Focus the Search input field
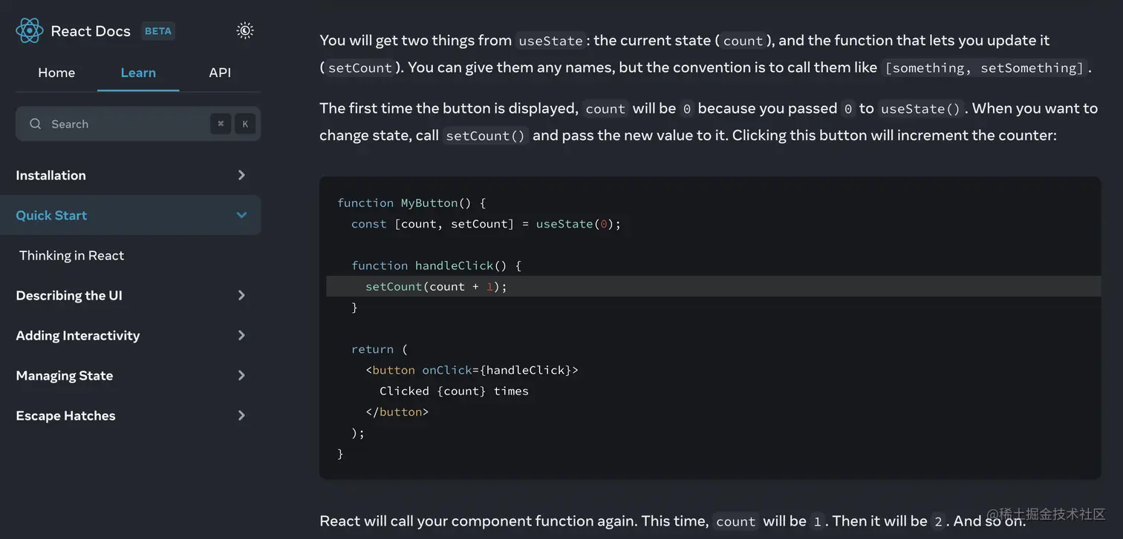The height and width of the screenshot is (539, 1123). (119, 124)
